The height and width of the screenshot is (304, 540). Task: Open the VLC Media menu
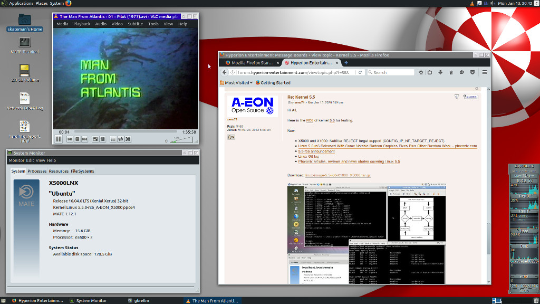(62, 24)
